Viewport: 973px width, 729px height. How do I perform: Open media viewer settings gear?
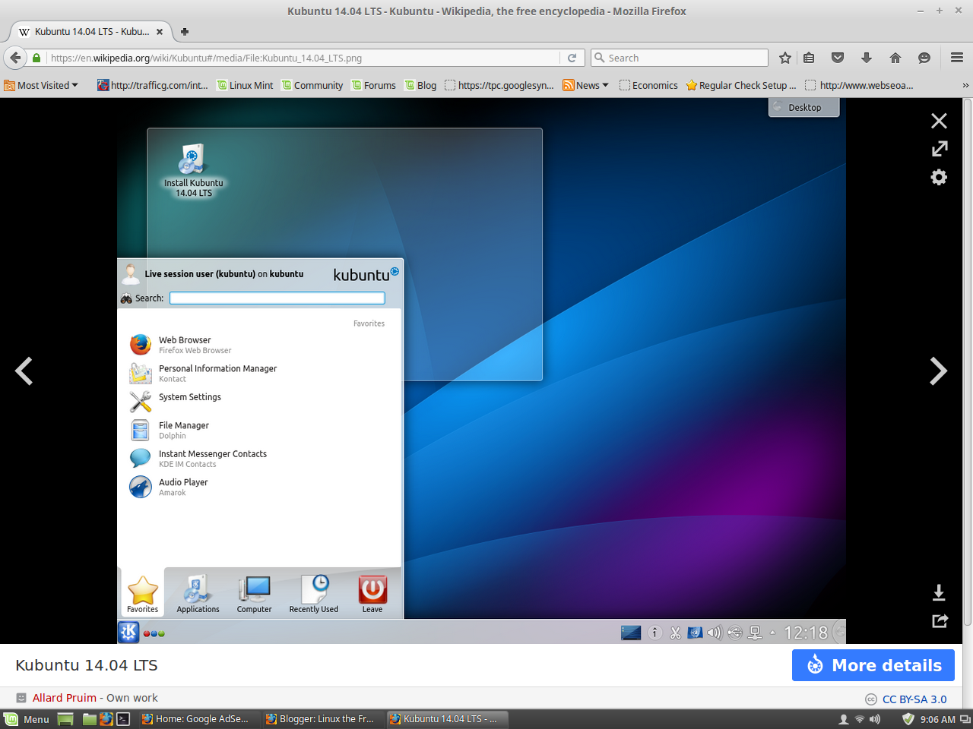(x=940, y=177)
